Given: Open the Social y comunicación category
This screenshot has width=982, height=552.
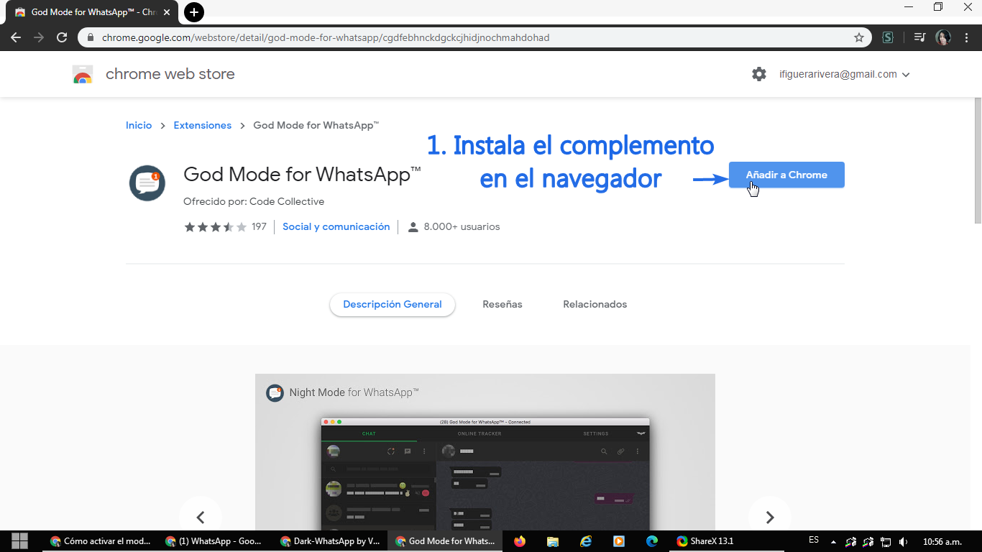Looking at the screenshot, I should click(336, 226).
